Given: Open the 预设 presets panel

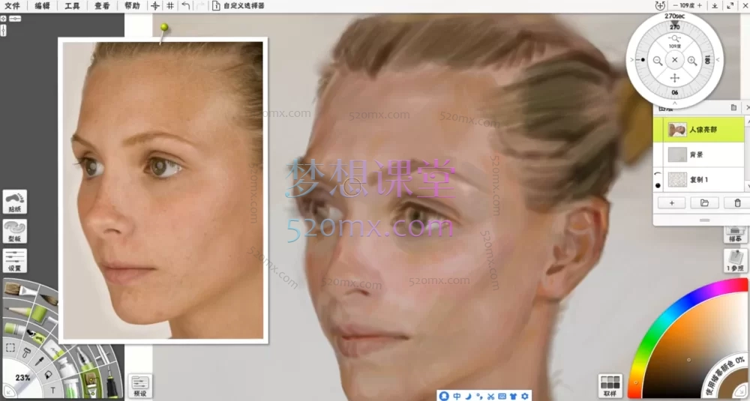Looking at the screenshot, I should coord(140,386).
